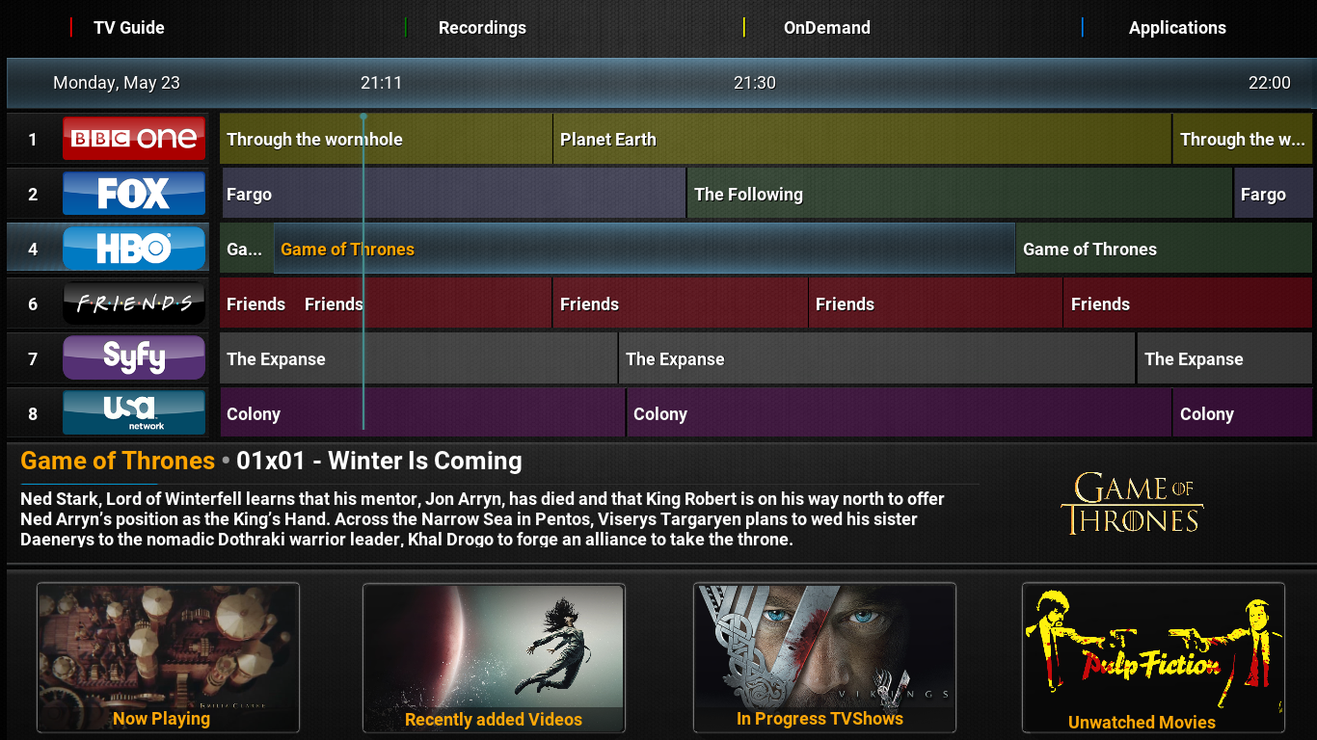Select the first Through the wormhole program on BBC One

coord(386,139)
